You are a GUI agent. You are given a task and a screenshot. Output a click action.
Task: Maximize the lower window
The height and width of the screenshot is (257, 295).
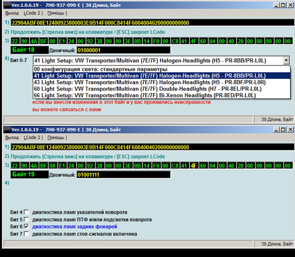[283, 129]
